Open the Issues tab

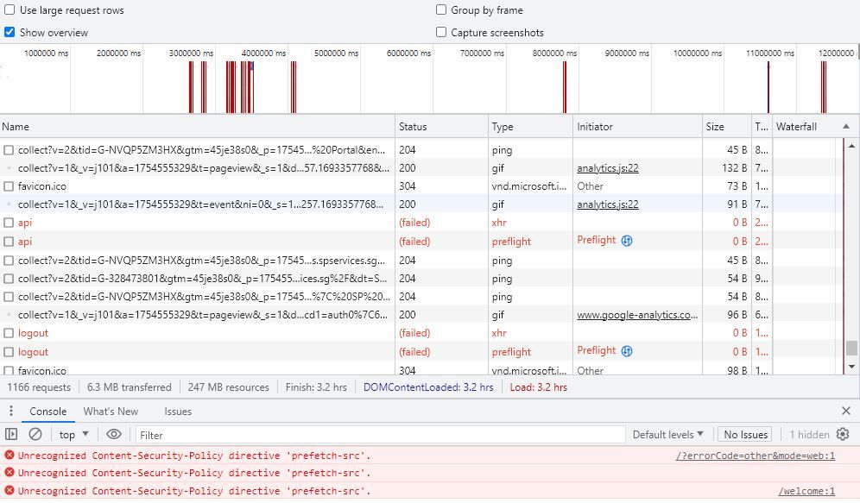pyautogui.click(x=178, y=412)
